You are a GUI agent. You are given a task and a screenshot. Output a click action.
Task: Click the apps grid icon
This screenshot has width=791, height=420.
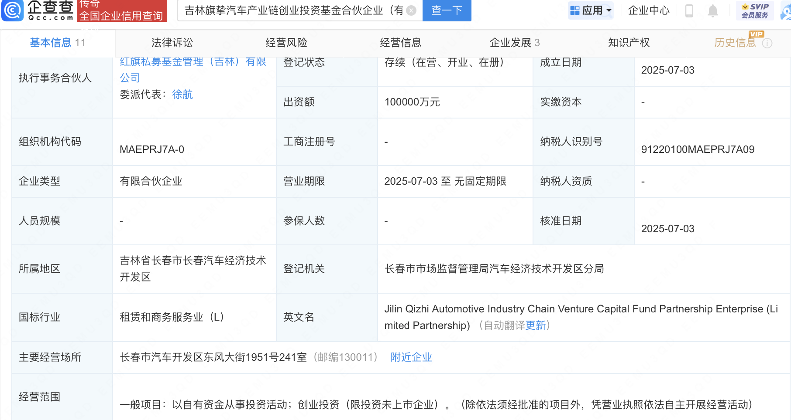(x=575, y=10)
